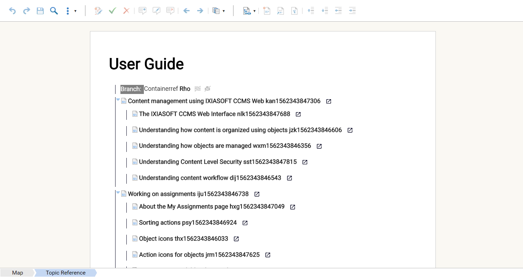Click Containerref Rho text
This screenshot has width=523, height=277.
coord(167,89)
